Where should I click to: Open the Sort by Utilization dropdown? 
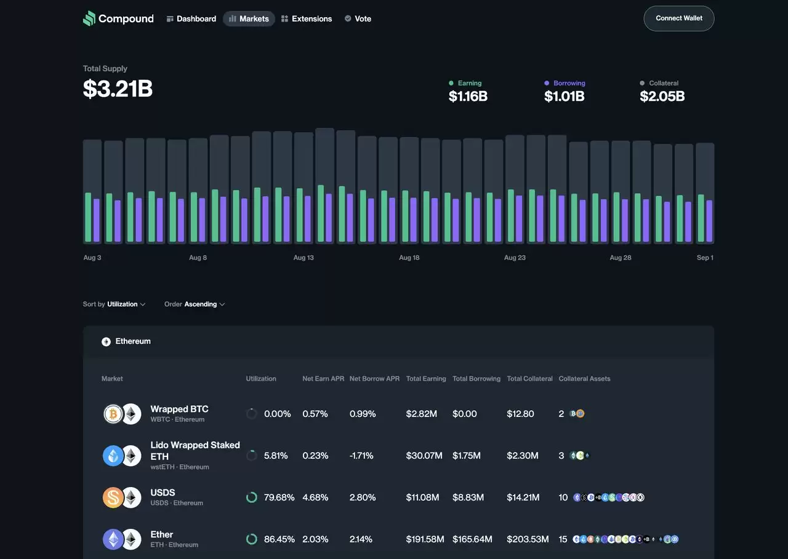tap(115, 304)
